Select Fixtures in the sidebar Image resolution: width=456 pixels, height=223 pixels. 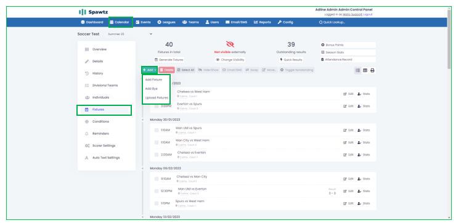pyautogui.click(x=104, y=110)
